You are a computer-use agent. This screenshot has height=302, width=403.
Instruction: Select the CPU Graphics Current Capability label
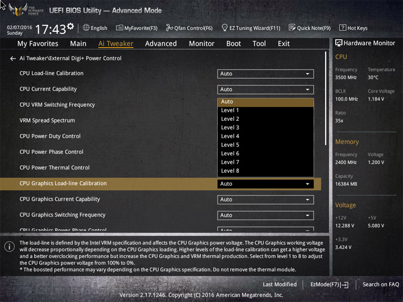coord(60,199)
